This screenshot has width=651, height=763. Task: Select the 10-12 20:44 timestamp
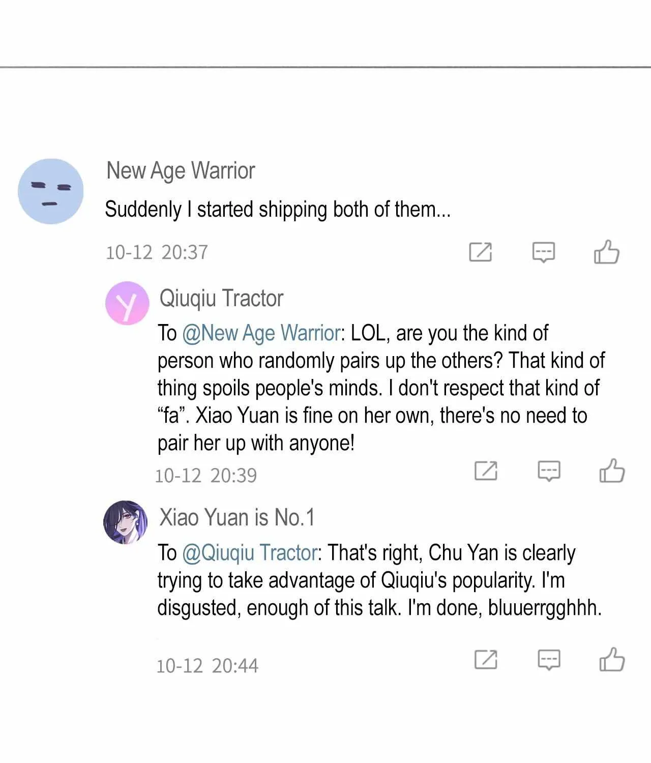click(207, 666)
